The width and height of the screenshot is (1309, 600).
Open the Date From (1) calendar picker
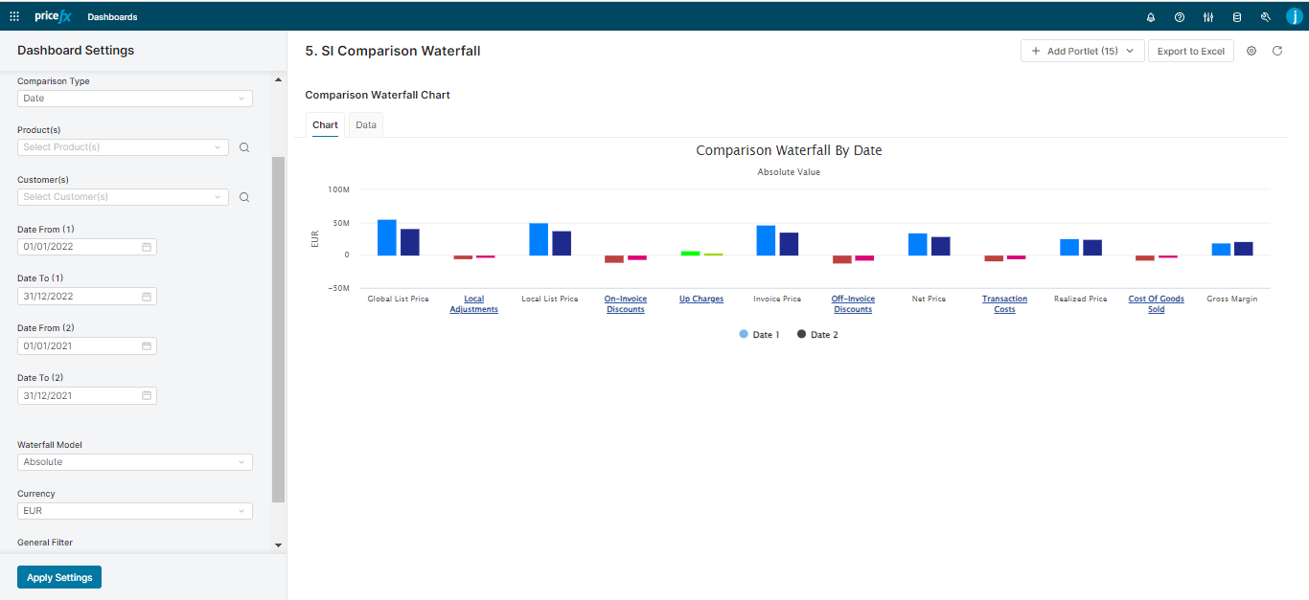point(147,246)
